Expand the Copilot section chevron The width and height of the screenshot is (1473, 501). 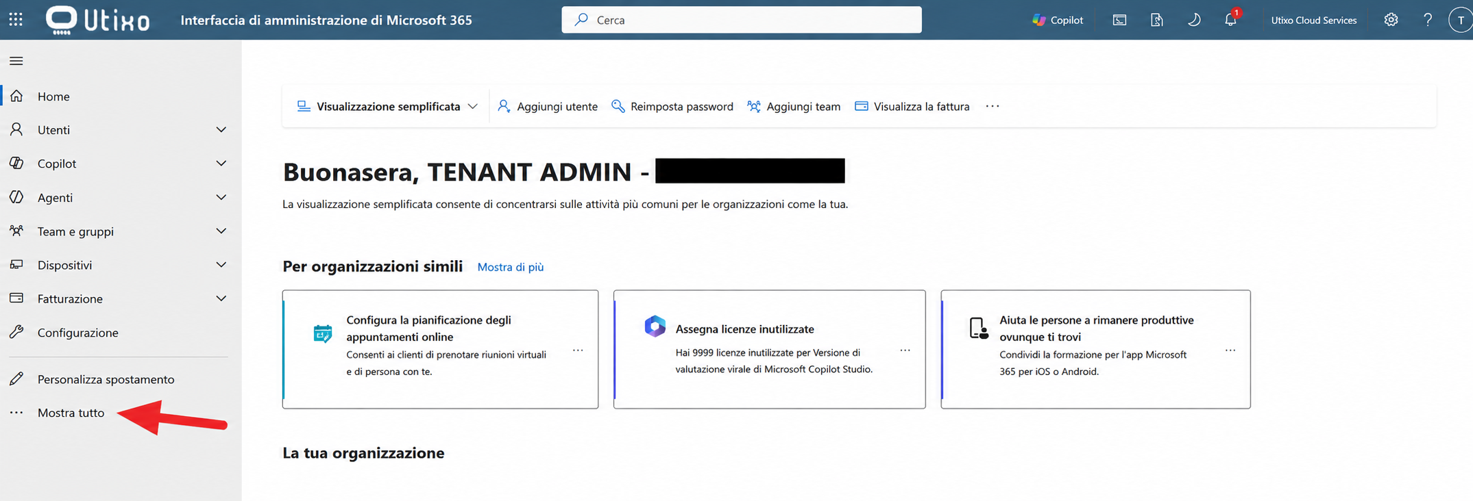point(221,163)
